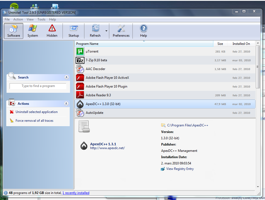This screenshot has width=265, height=200.
Task: Click the installer document icon in details
Action: pyautogui.click(x=84, y=126)
